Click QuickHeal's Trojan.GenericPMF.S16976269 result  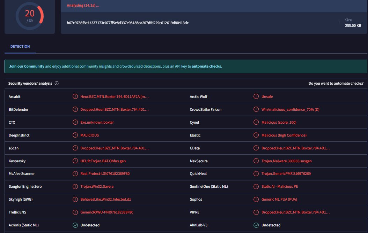(286, 173)
